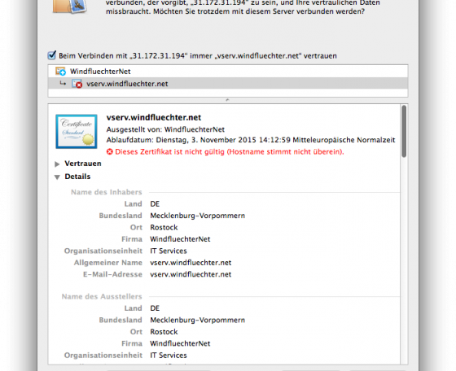Click the Vertrauen section label
The height and width of the screenshot is (371, 456).
coord(83,164)
